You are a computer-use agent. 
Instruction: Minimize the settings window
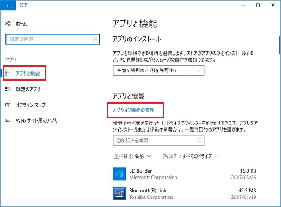[243, 5]
